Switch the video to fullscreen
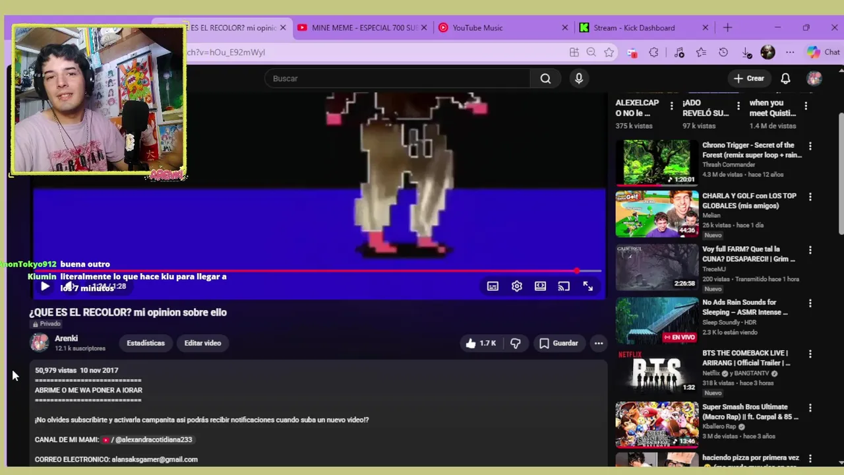 (588, 286)
